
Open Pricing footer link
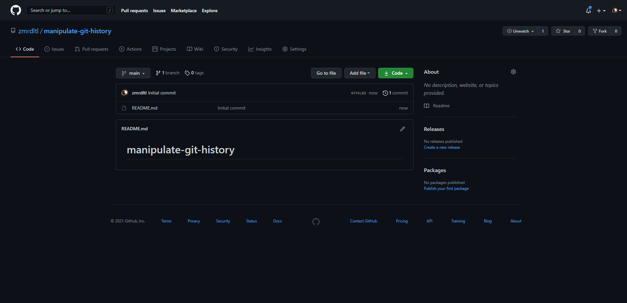pyautogui.click(x=402, y=221)
